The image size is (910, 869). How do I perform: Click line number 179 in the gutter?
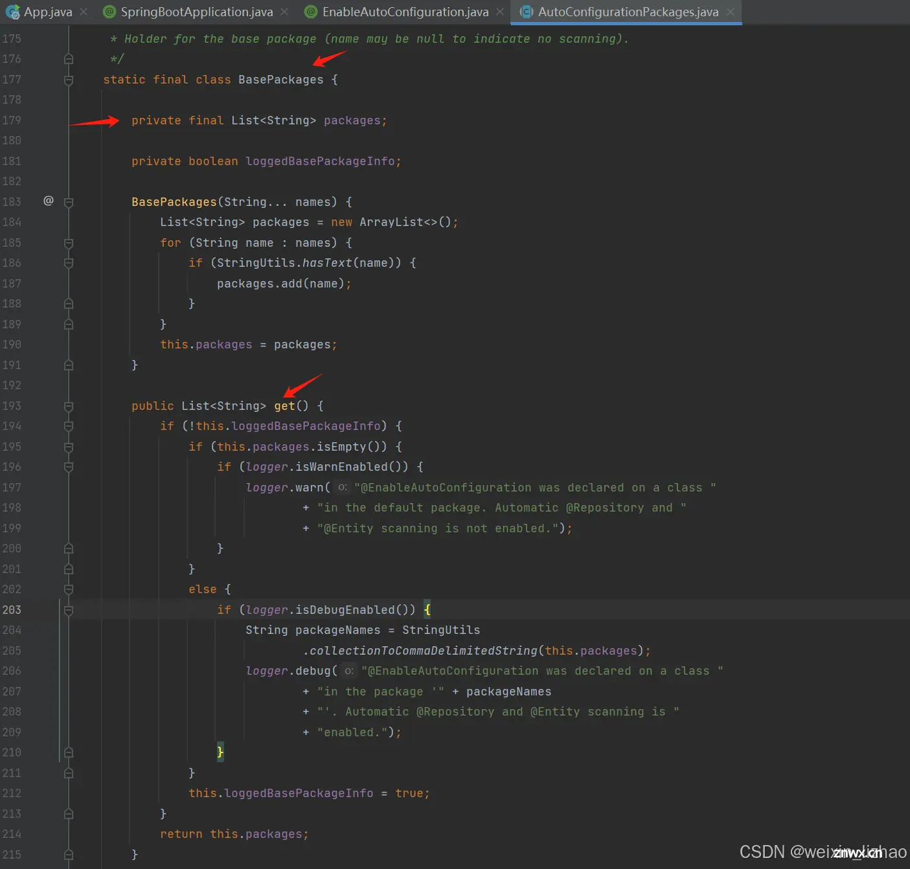coord(12,120)
